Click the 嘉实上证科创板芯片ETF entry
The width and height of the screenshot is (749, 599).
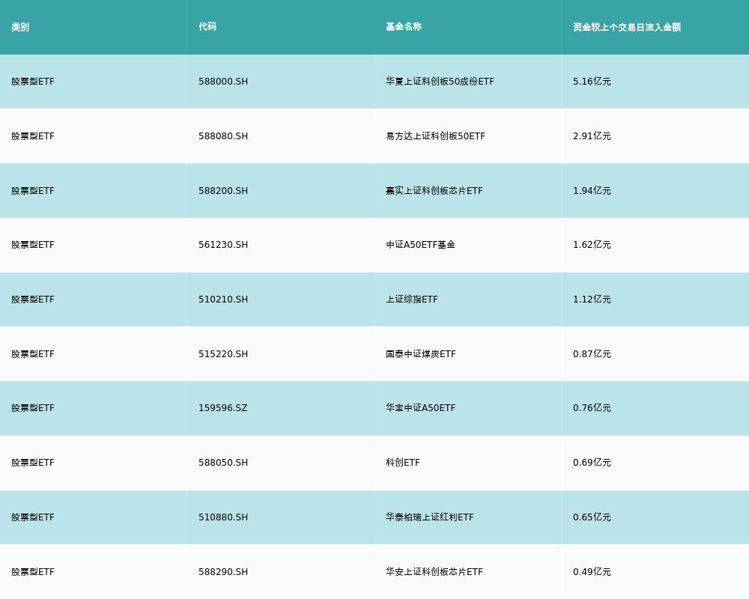pyautogui.click(x=434, y=191)
